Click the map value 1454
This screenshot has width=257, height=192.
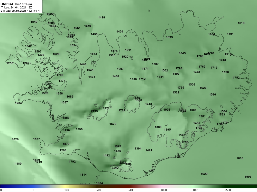(x=120, y=32)
